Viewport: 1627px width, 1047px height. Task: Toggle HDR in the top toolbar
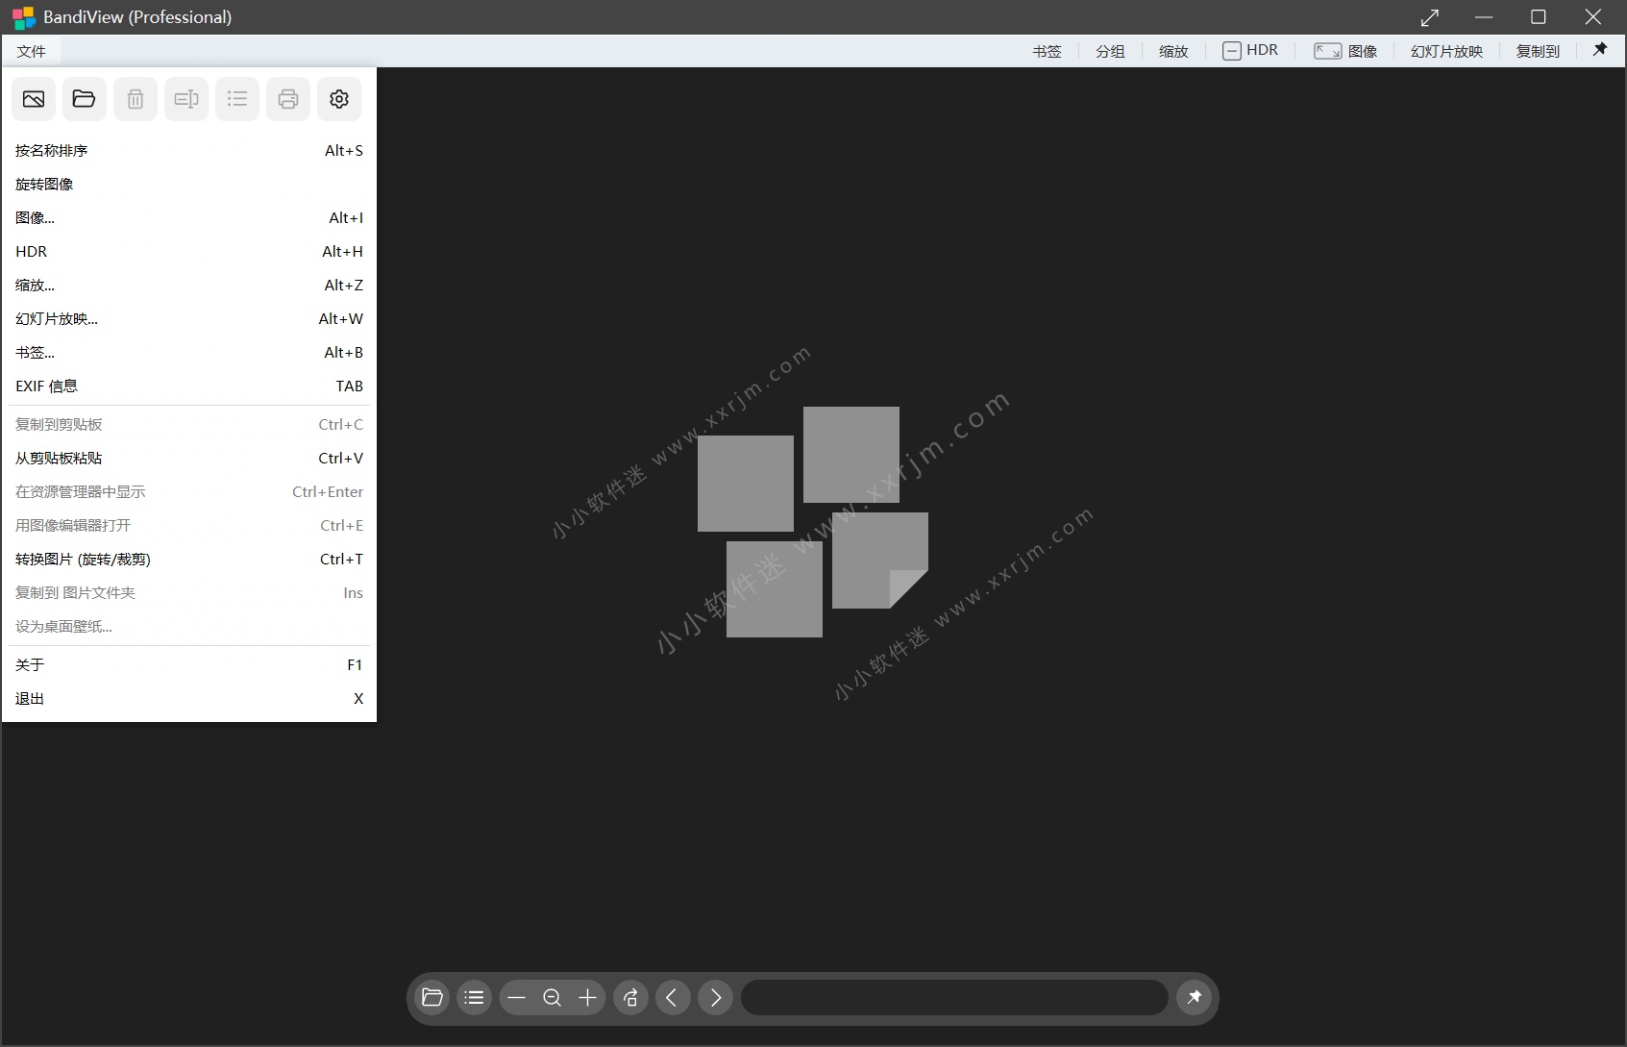[1250, 51]
